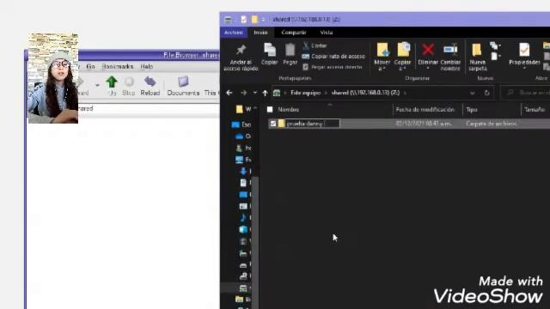Click shared (\\192.168.0.13) (Z:) breadcrumb
Viewport: 550px width, 309px height.
(x=365, y=93)
